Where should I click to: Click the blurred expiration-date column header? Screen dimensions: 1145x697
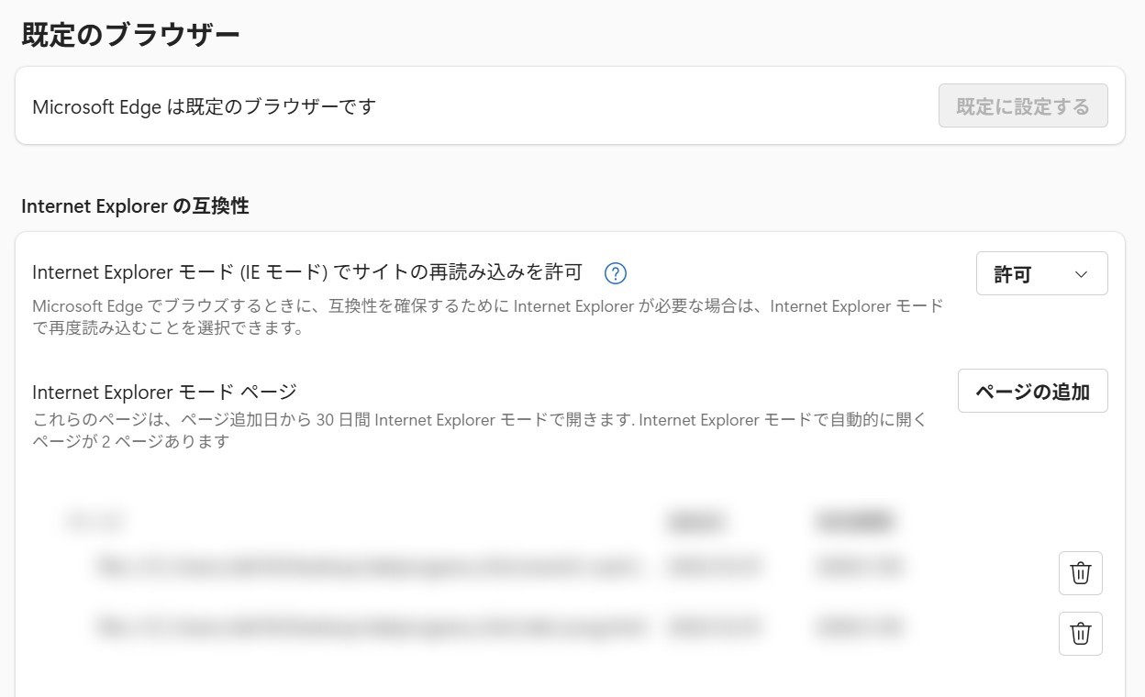[x=853, y=523]
